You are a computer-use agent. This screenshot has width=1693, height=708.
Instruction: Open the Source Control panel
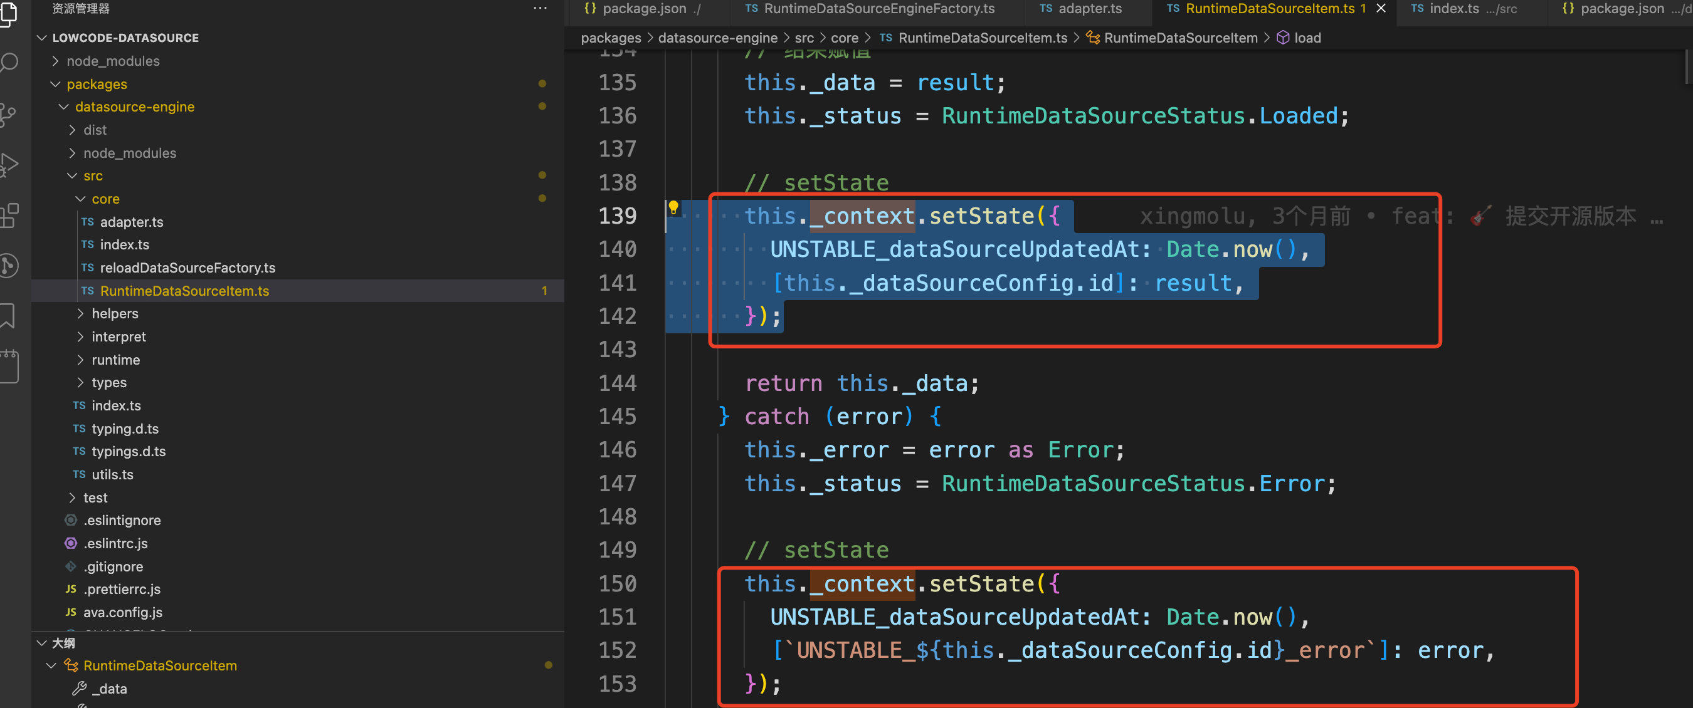tap(9, 115)
